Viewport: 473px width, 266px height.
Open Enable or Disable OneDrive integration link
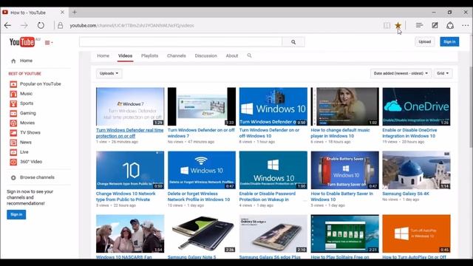coord(409,133)
